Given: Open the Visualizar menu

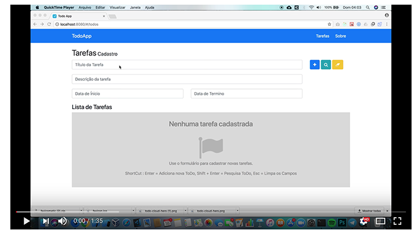Looking at the screenshot, I should pos(117,8).
